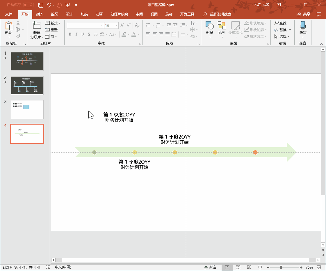This screenshot has width=326, height=271.
Task: Apply bullet list formatting
Action: pyautogui.click(x=148, y=25)
